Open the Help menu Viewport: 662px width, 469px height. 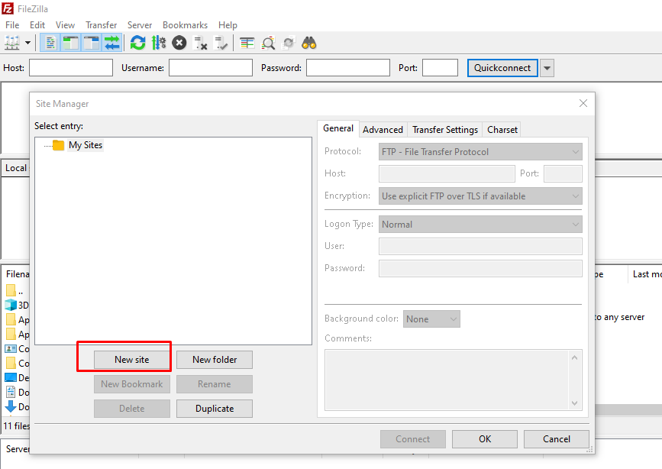click(x=228, y=25)
